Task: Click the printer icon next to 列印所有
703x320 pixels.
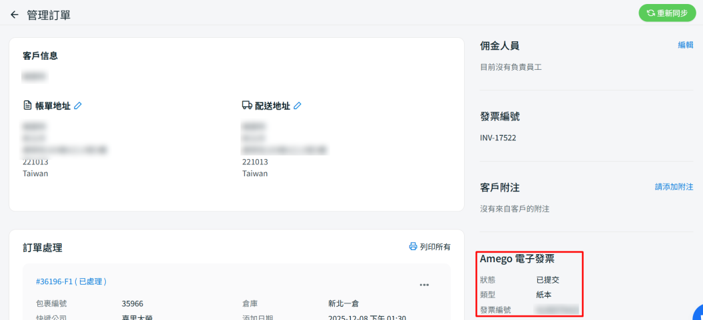Action: pos(413,247)
